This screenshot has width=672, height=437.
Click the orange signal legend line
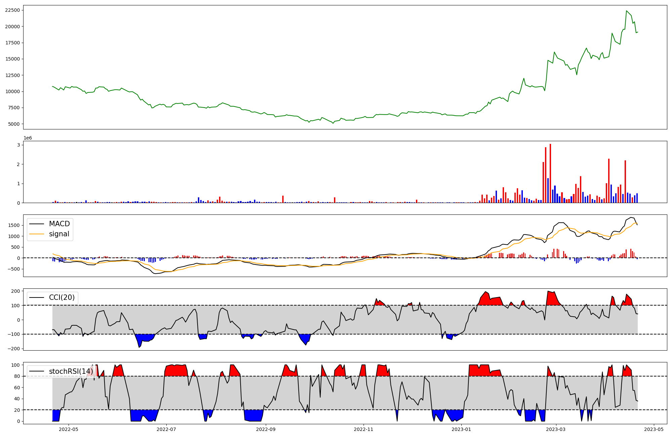coord(37,234)
